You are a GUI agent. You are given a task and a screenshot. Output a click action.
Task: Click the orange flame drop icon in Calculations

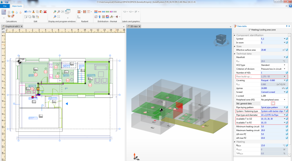[x=20, y=12]
